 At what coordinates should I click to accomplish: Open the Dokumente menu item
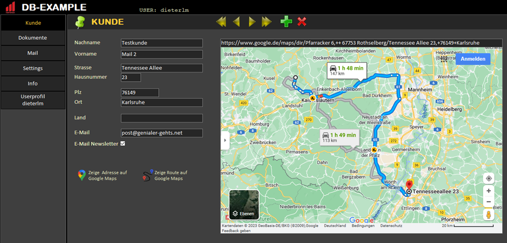(x=33, y=38)
